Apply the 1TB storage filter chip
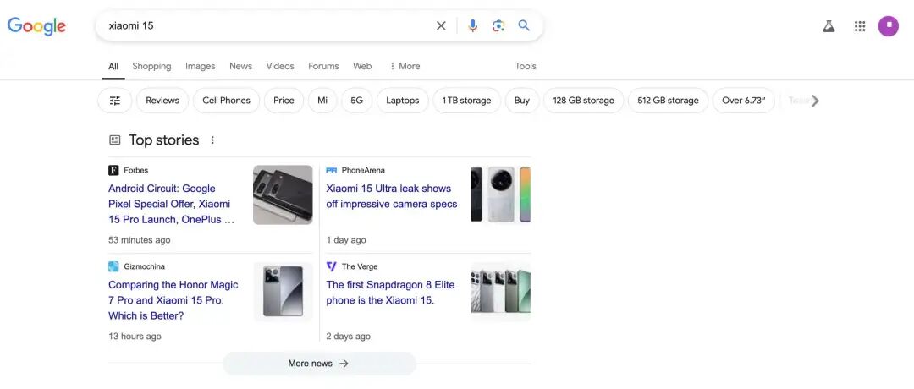The image size is (914, 389). (467, 100)
